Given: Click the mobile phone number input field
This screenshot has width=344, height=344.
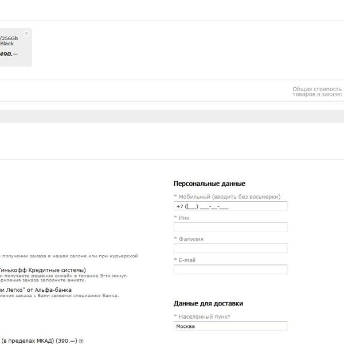Looking at the screenshot, I should (230, 206).
